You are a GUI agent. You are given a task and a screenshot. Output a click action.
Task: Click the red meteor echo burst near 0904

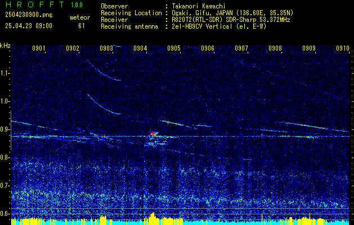153,134
